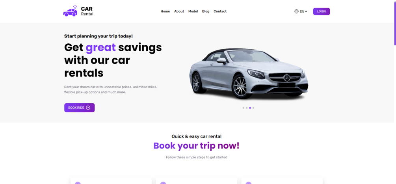
Task: Click the LOGIN button
Action: tap(322, 11)
